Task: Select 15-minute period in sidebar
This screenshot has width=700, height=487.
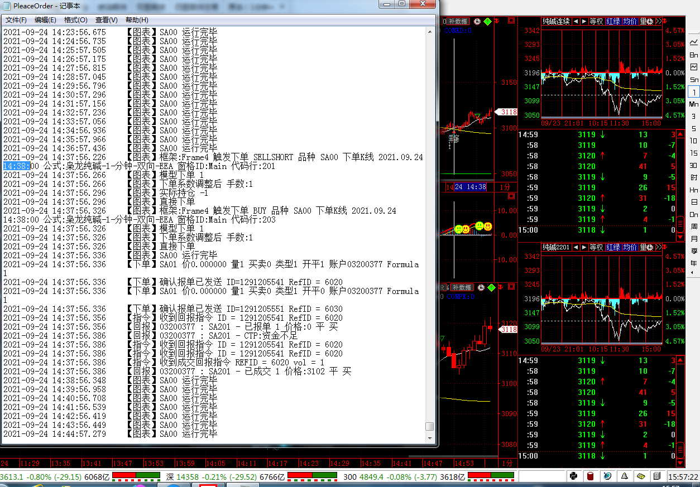Action: point(694,153)
